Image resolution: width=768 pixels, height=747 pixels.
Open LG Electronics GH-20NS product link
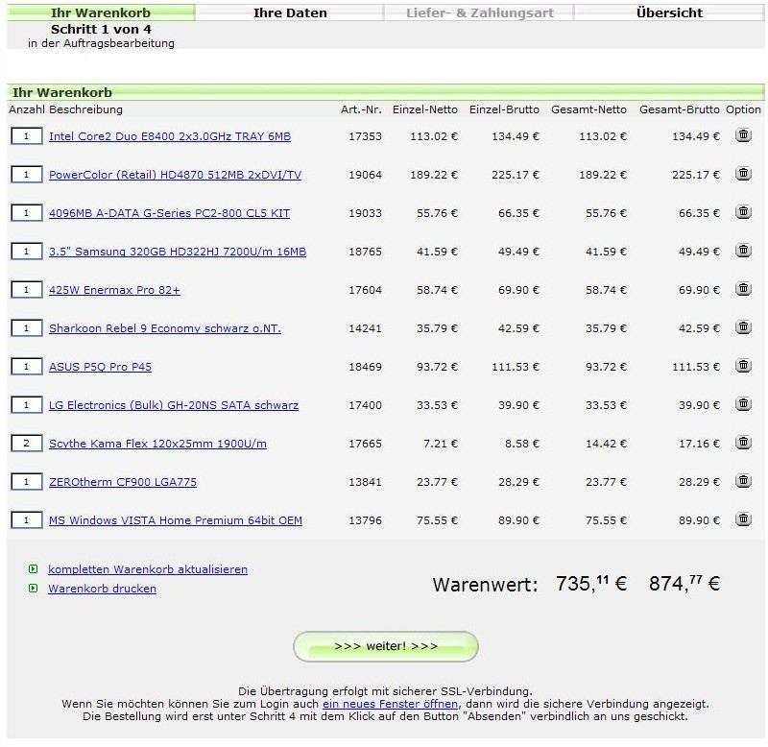174,405
